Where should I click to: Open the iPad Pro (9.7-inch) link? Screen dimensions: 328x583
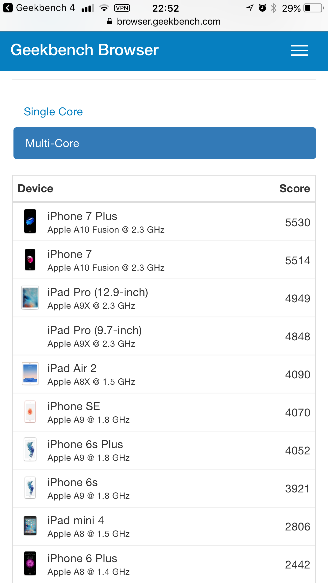(x=95, y=330)
